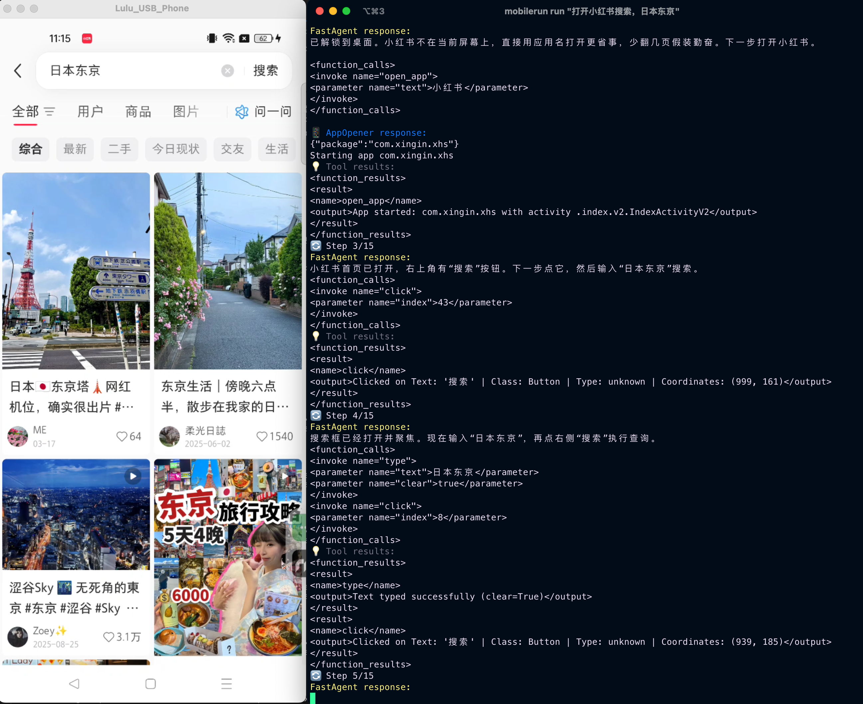Tap the Android recent apps button

227,684
